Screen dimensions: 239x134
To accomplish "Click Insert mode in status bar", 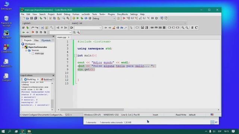I will tap(155, 115).
